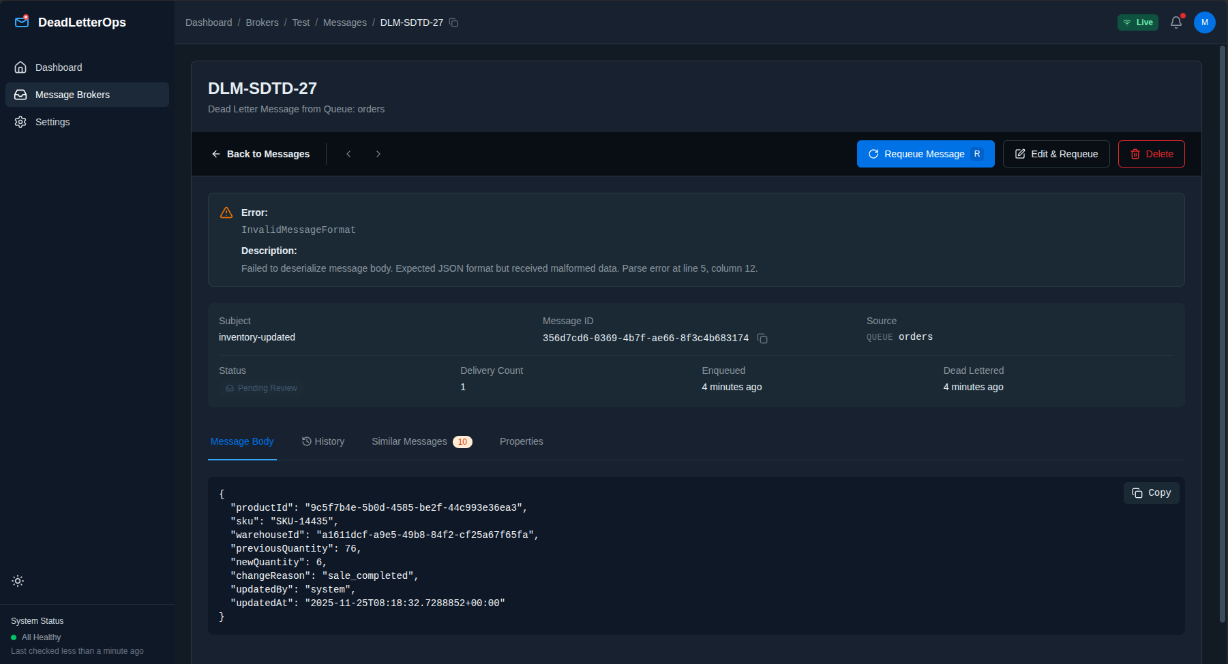
Task: Copy the Message ID to clipboard
Action: click(x=762, y=338)
